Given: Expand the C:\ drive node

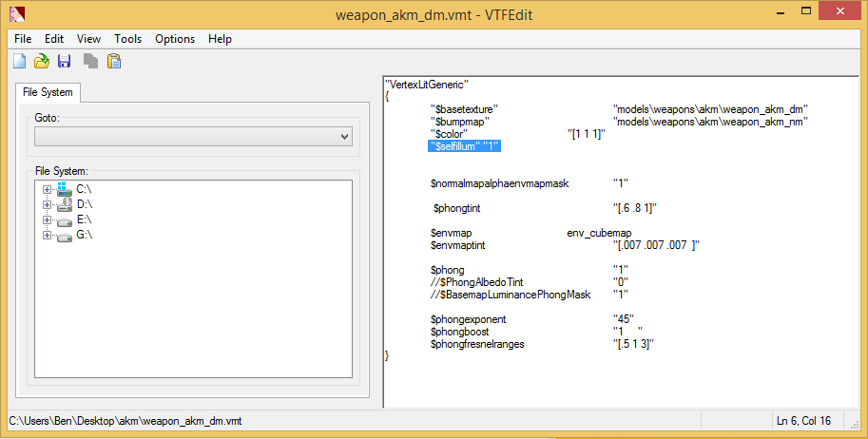Looking at the screenshot, I should (x=47, y=189).
